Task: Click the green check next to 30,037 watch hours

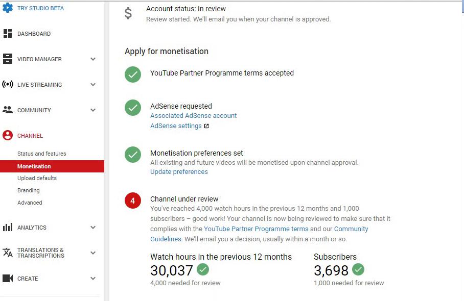Action: pyautogui.click(x=203, y=269)
